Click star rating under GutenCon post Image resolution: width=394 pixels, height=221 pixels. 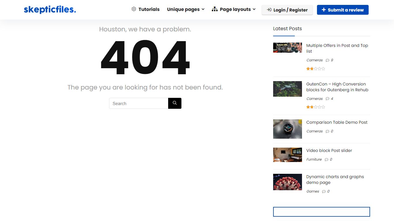coord(316,107)
